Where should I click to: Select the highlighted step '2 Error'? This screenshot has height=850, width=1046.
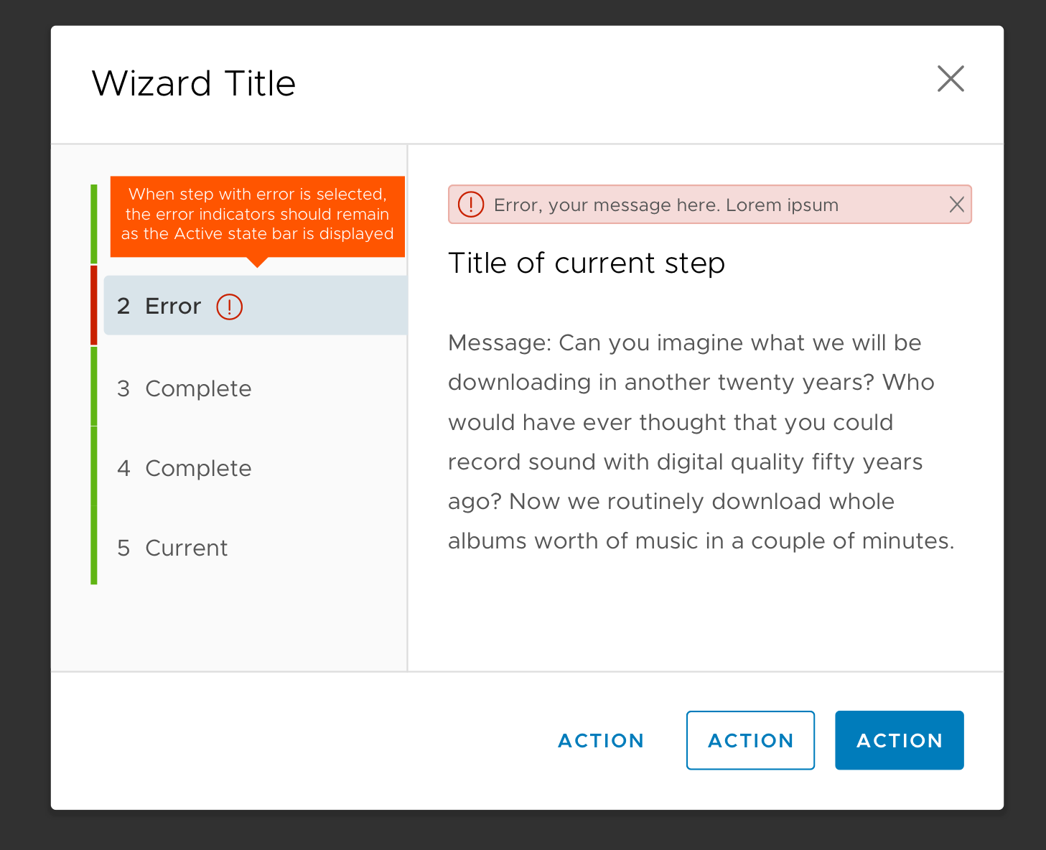pos(172,306)
